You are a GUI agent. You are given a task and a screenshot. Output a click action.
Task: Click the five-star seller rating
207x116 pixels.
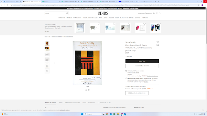(150, 89)
